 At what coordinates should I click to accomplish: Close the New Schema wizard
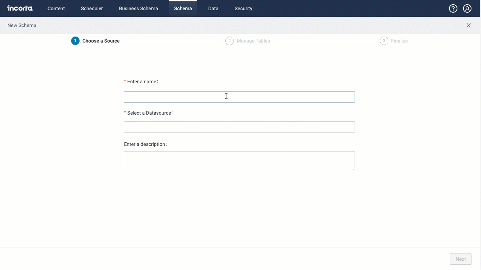coord(469,25)
